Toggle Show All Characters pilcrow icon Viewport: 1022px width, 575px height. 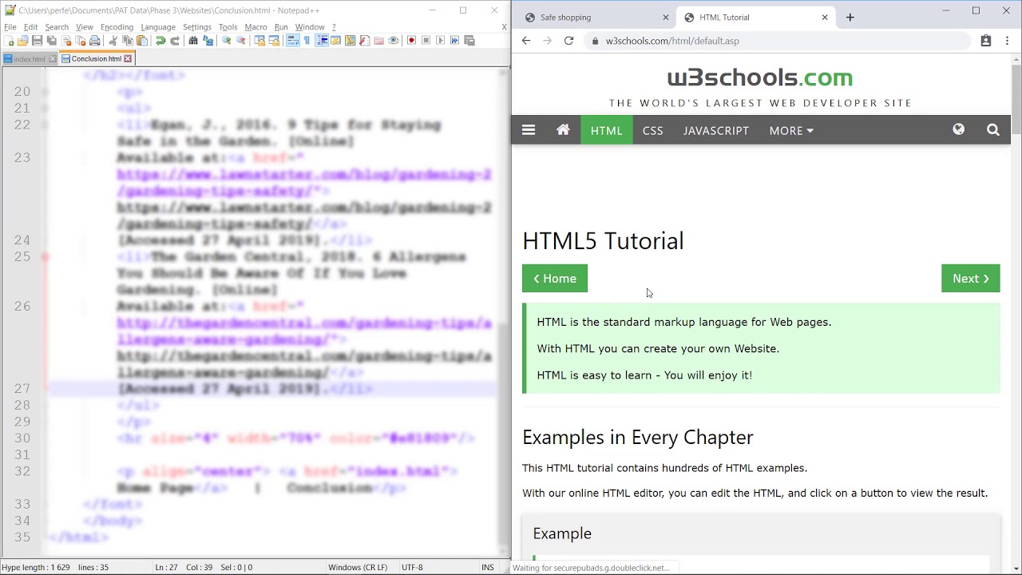pos(307,40)
